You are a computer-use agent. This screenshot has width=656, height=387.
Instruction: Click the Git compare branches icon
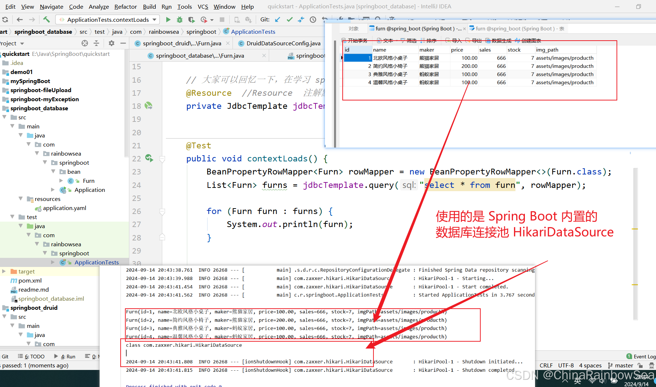tap(301, 20)
